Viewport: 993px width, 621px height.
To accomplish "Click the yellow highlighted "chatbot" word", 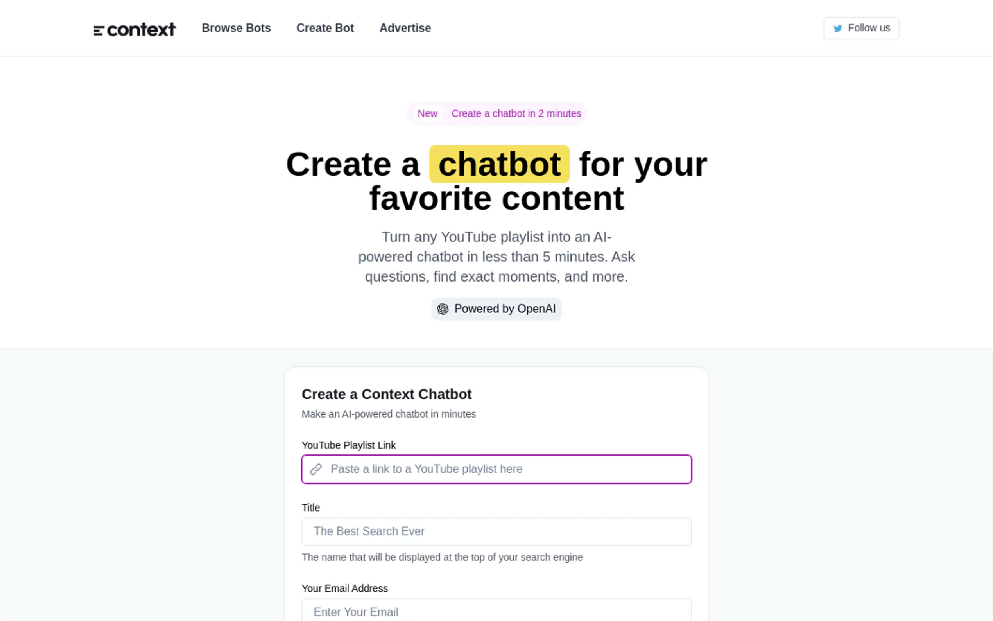I will (499, 164).
